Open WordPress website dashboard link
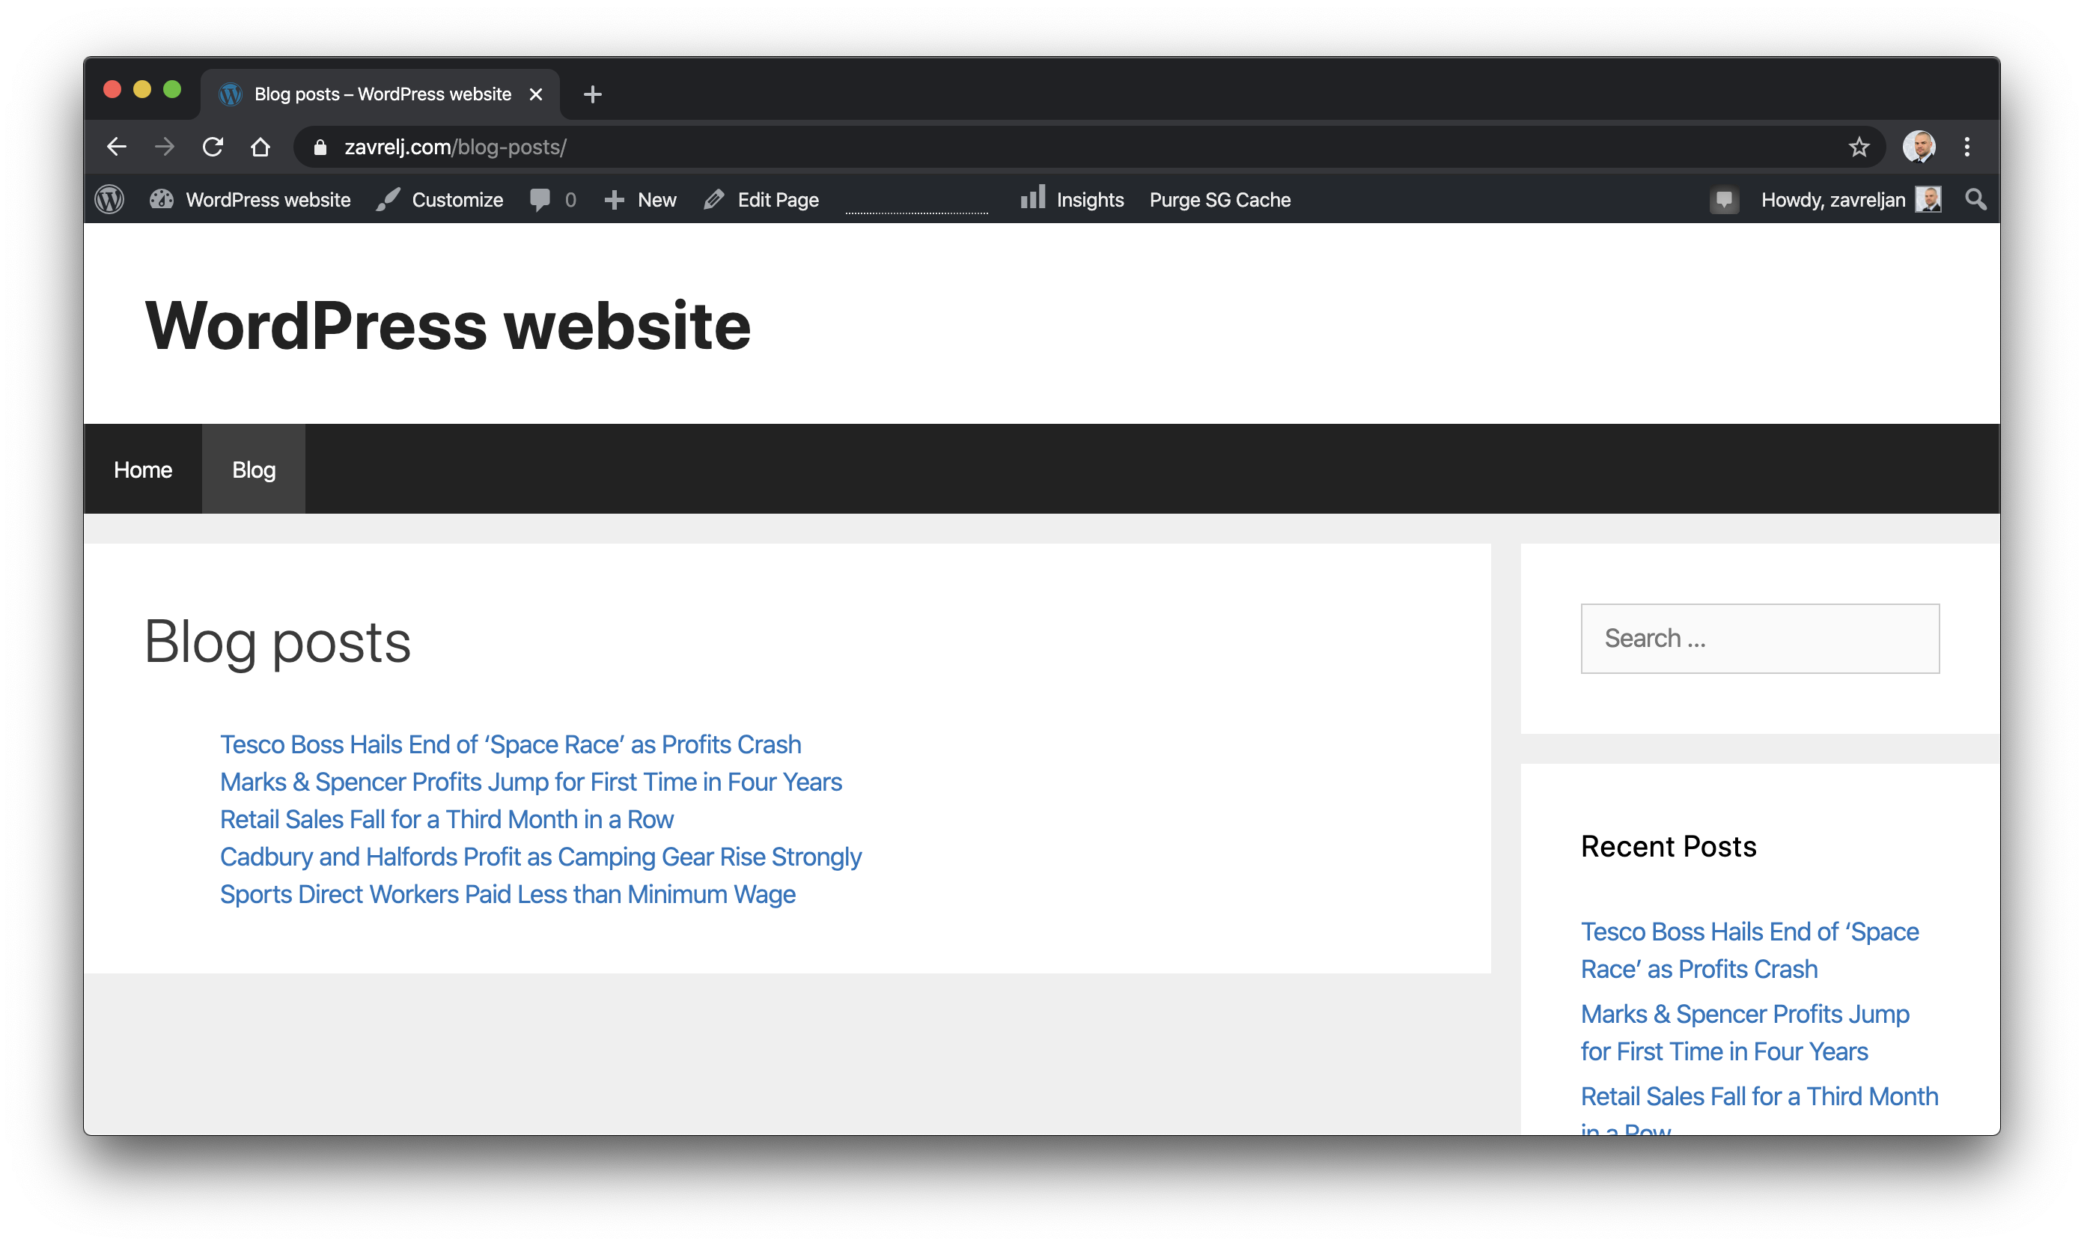The image size is (2084, 1246). 250,199
